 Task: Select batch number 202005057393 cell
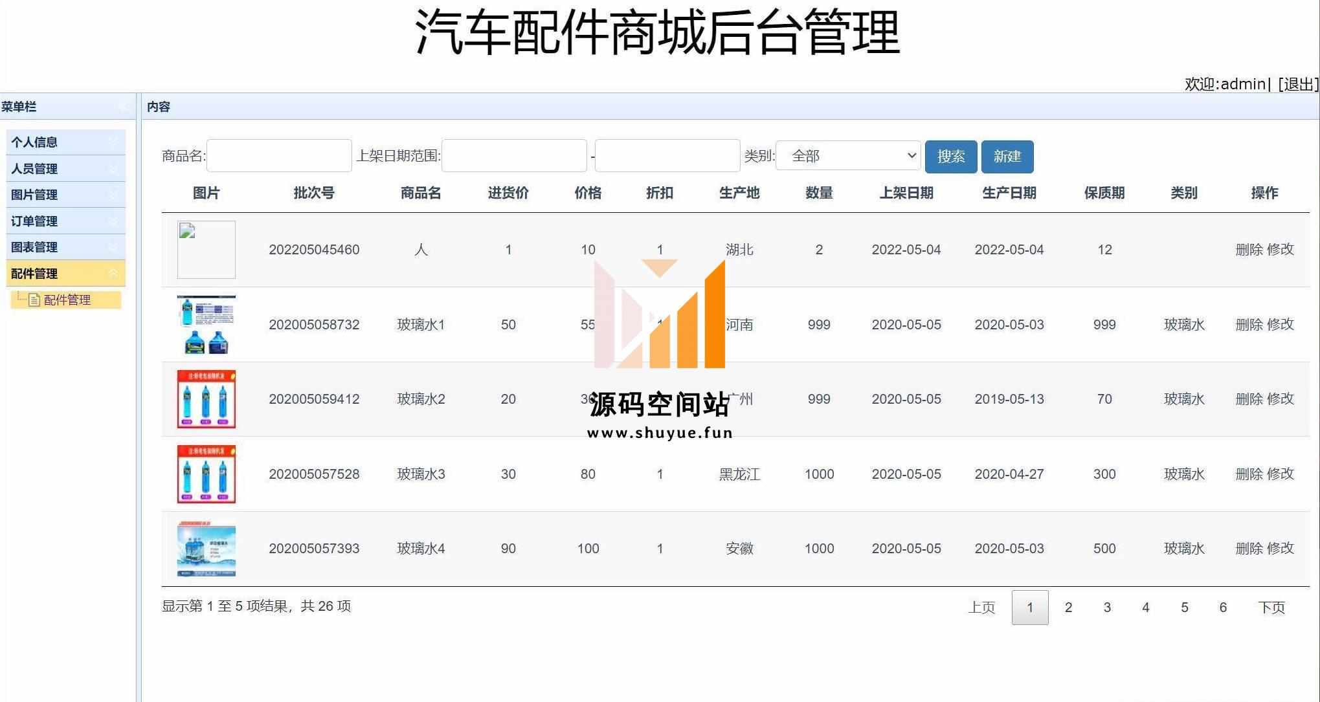coord(314,549)
